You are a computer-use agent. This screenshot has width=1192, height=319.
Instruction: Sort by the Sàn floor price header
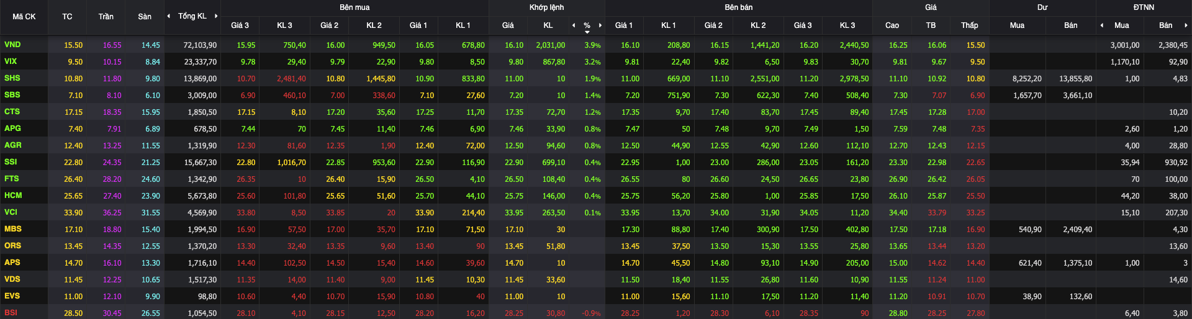pyautogui.click(x=145, y=17)
